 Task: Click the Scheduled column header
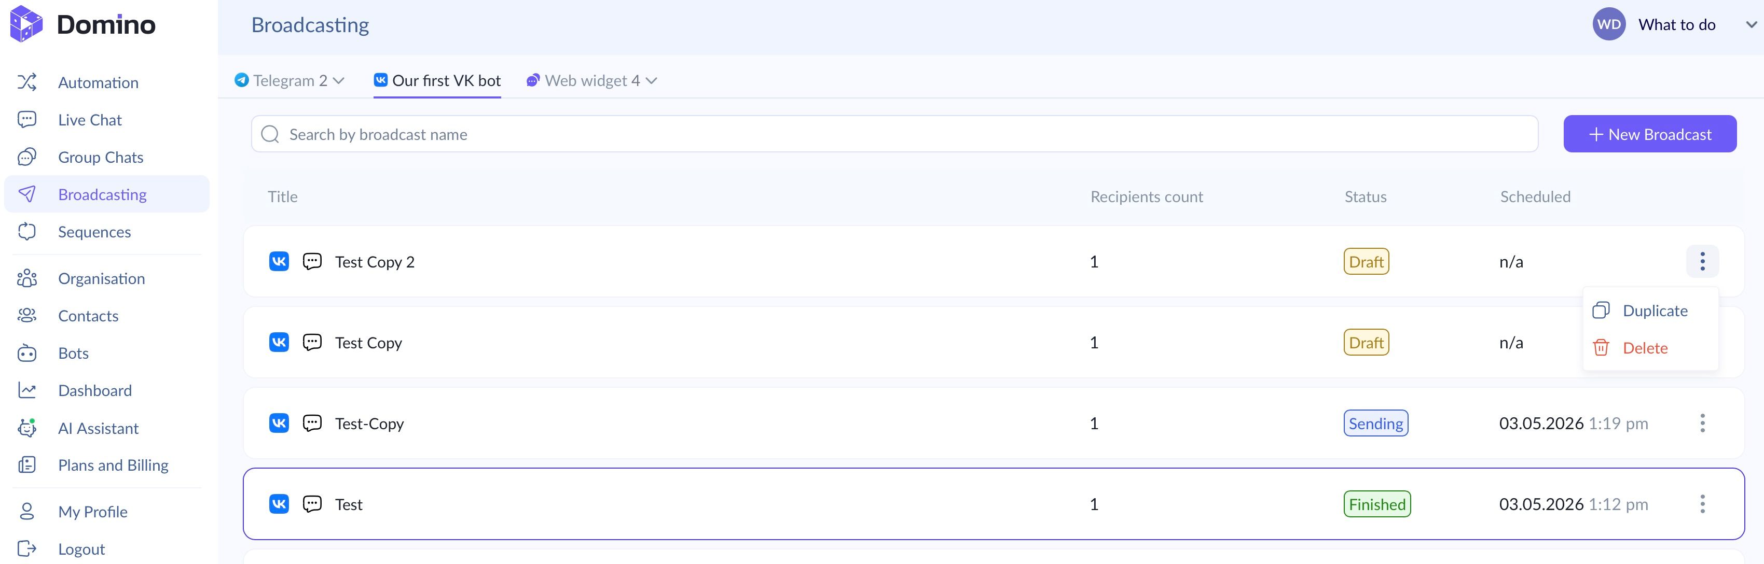click(x=1535, y=196)
